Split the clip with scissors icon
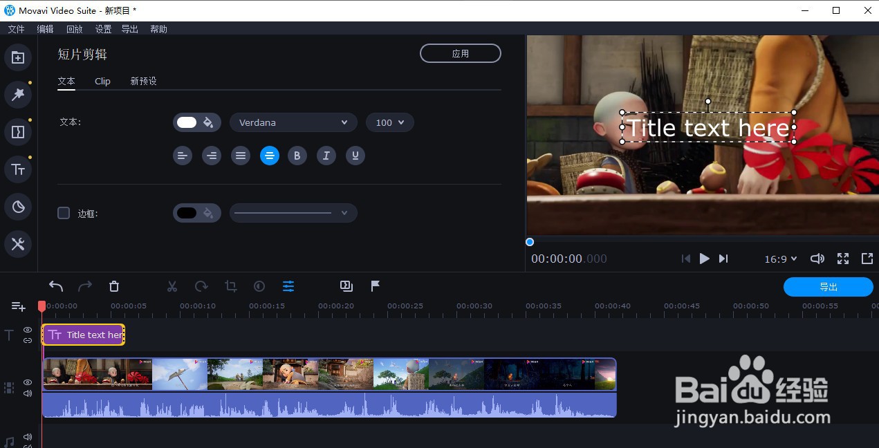Viewport: 879px width, 448px height. click(x=172, y=286)
